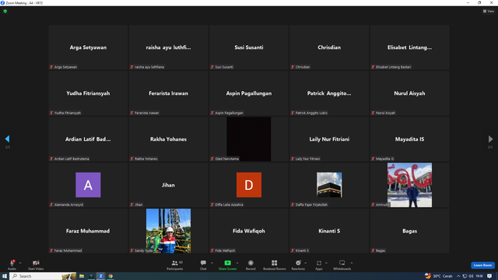Click Daffa Fajar's Kaaba profile picture
Viewport: 498px width, 280px height.
pyautogui.click(x=329, y=185)
